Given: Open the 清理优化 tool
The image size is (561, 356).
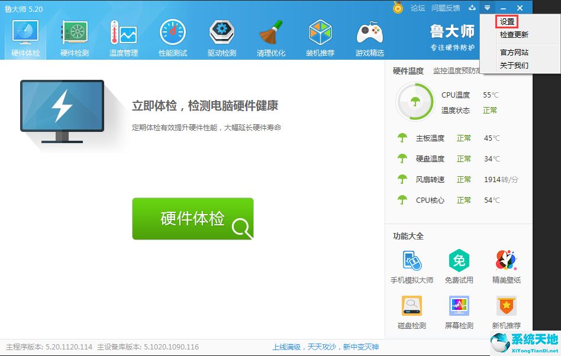Looking at the screenshot, I should (x=270, y=35).
